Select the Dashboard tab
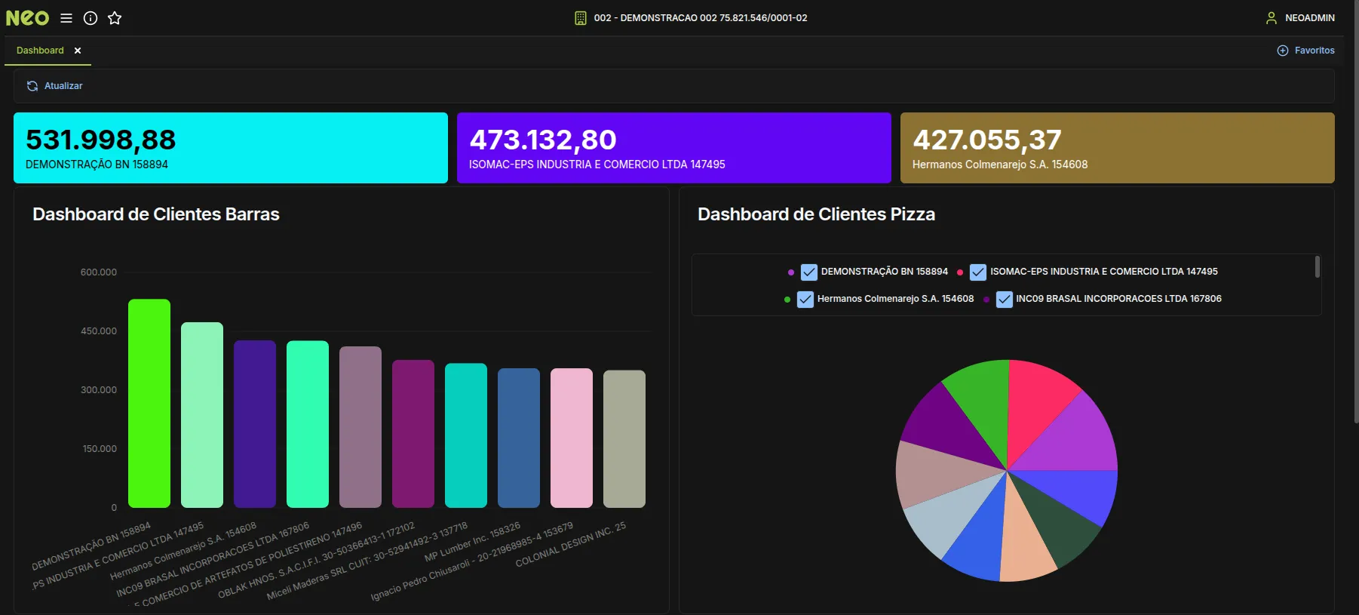Screen dimensions: 1359x615 [40, 51]
